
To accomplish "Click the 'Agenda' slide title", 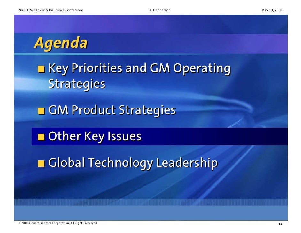I will [x=61, y=43].
